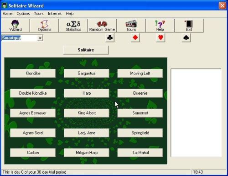Open the Options scroll icon
The height and width of the screenshot is (176, 228).
(x=44, y=26)
